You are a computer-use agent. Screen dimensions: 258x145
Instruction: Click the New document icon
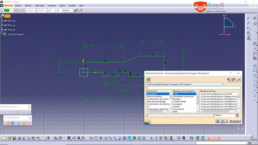point(5,138)
